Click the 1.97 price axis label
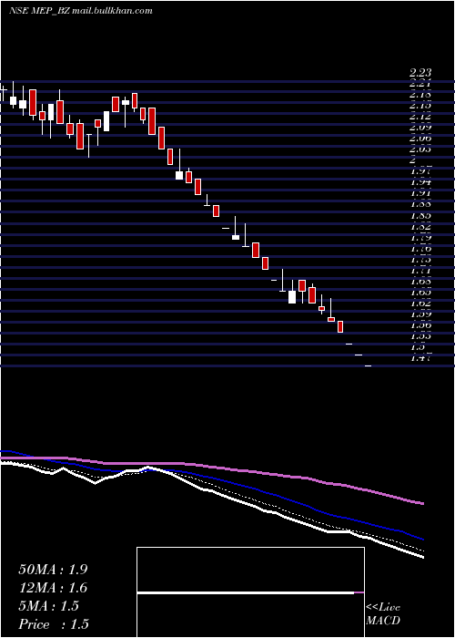 420,171
